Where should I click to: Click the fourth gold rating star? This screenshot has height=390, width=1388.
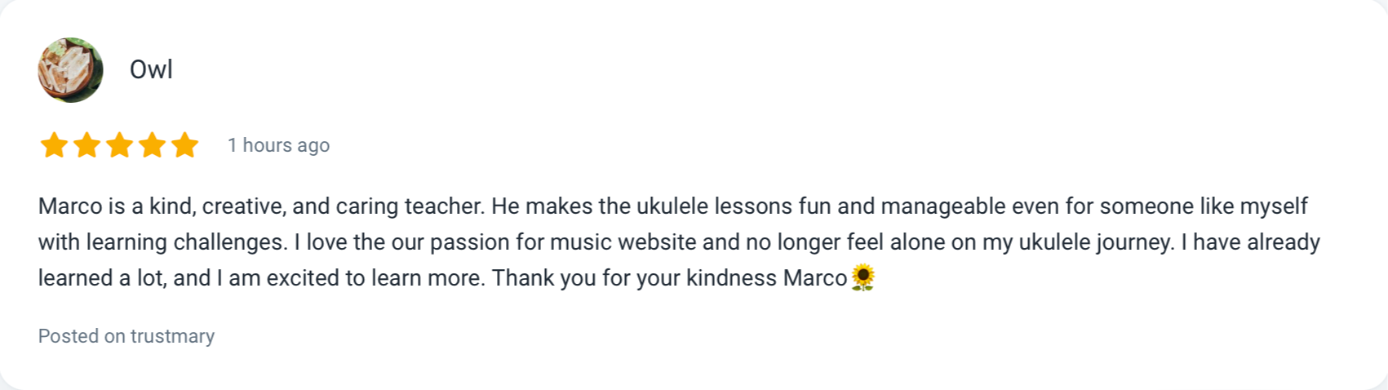pos(152,145)
